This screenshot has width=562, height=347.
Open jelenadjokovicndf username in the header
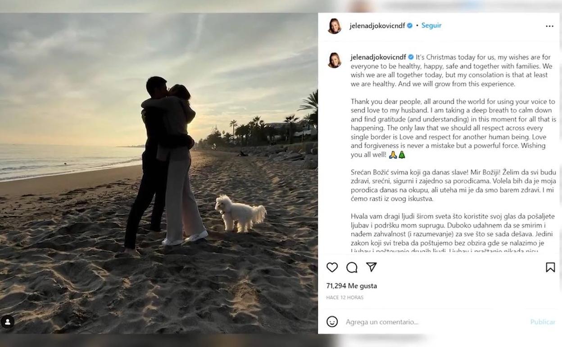377,26
